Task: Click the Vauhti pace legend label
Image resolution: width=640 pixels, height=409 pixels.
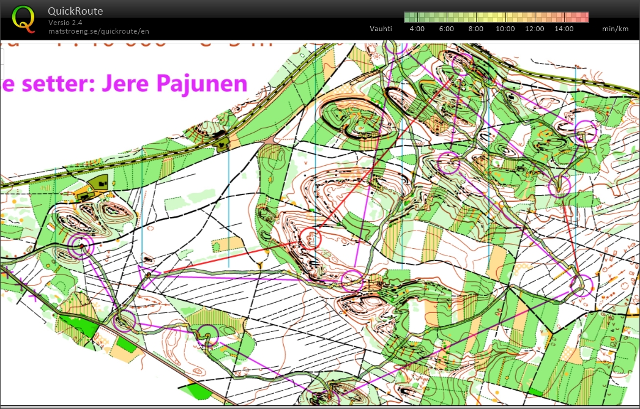Action: pyautogui.click(x=381, y=29)
